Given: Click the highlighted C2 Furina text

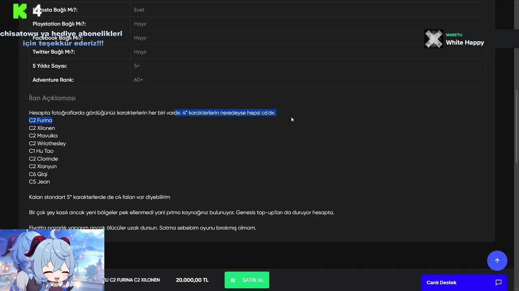Looking at the screenshot, I should (x=41, y=120).
